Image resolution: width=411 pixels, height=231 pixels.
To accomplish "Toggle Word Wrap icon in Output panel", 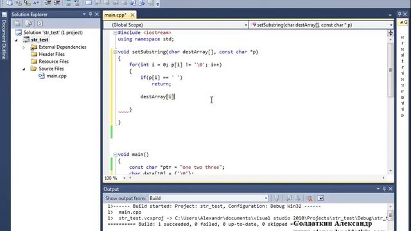I will point(321,198).
